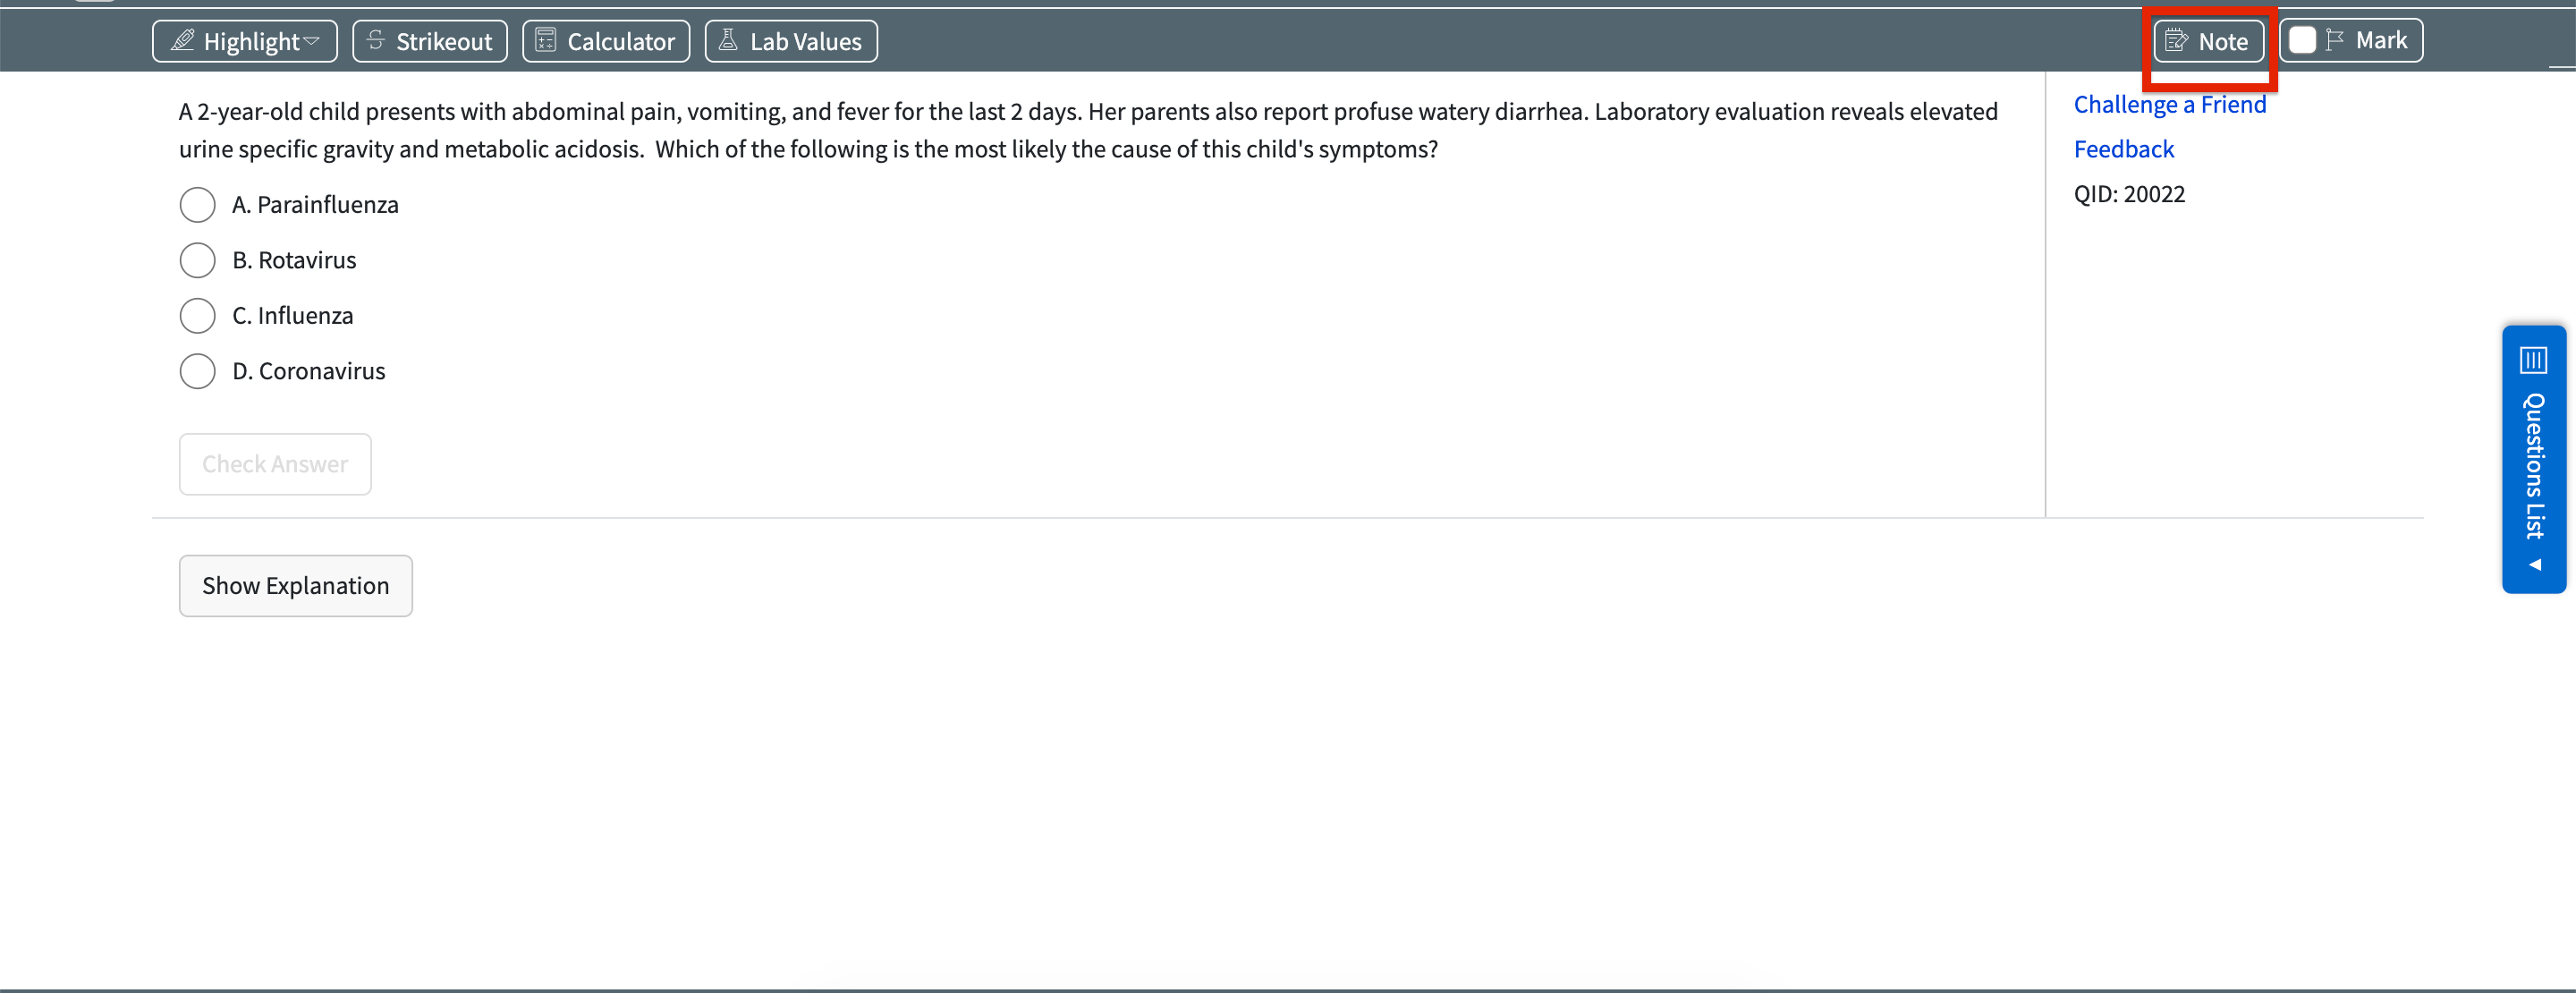This screenshot has height=993, width=2576.
Task: Open the Calculator tool
Action: tap(606, 41)
